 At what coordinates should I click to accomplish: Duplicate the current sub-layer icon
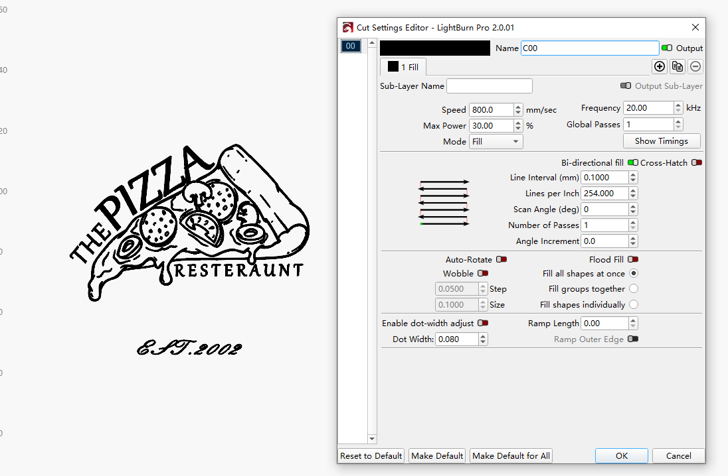(678, 66)
